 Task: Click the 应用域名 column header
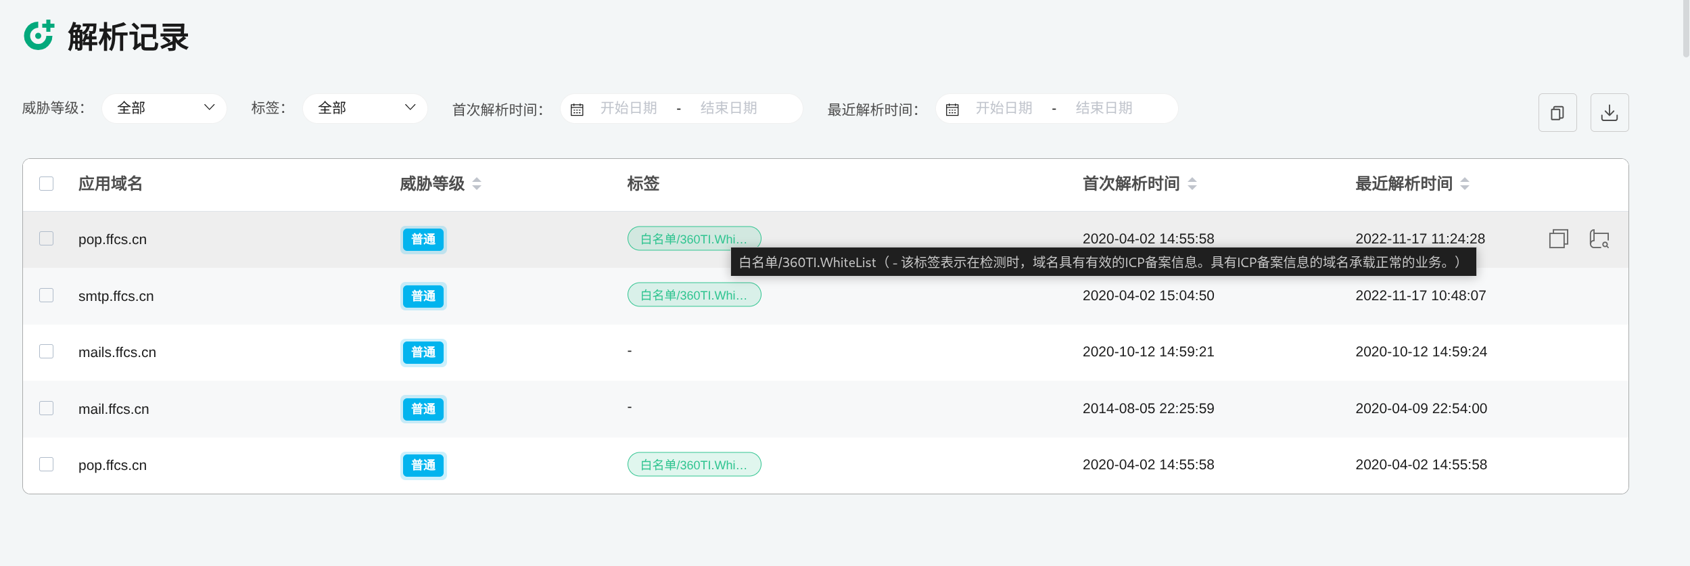(110, 184)
